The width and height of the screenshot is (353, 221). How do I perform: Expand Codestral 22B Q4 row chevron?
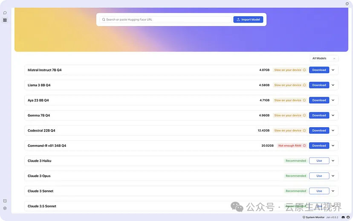pos(333,131)
